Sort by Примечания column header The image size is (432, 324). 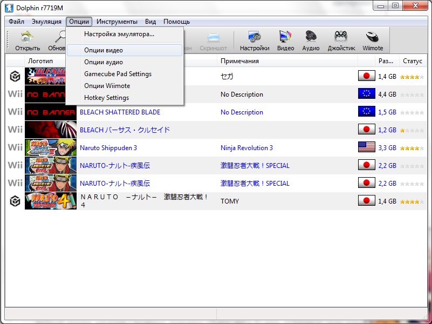point(287,61)
